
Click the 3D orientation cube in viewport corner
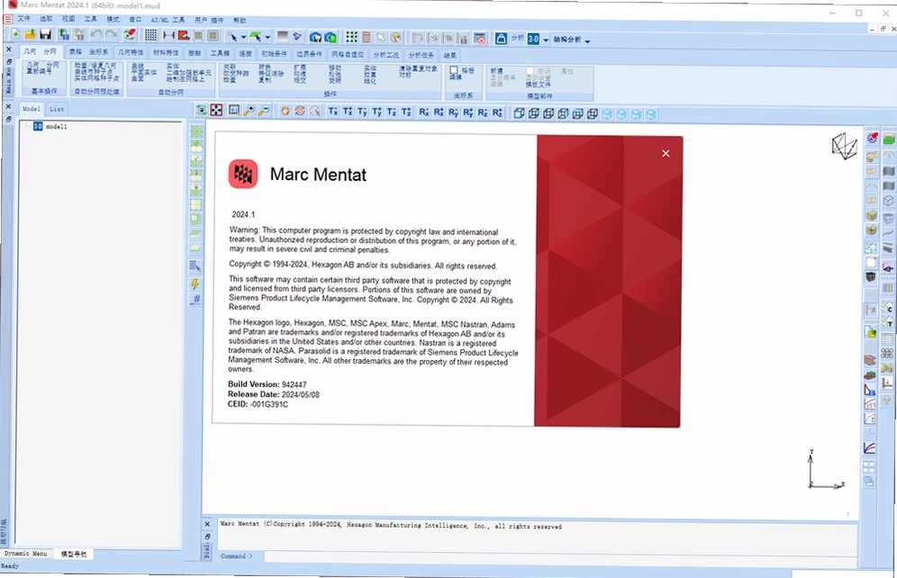click(x=844, y=147)
